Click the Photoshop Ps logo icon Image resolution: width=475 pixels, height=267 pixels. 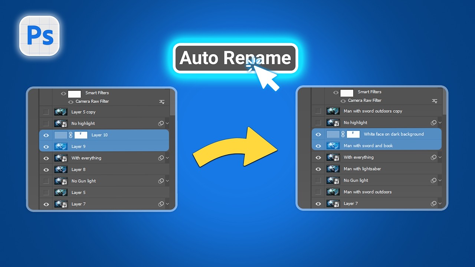tap(40, 36)
